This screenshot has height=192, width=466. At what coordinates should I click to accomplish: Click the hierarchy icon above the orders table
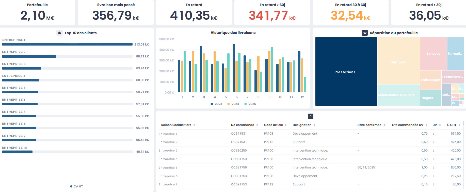point(310,116)
